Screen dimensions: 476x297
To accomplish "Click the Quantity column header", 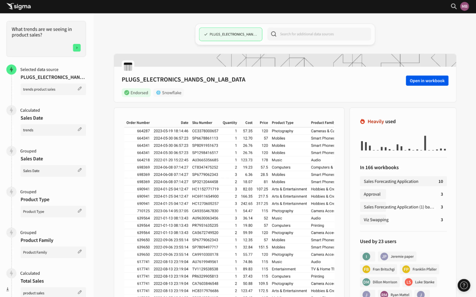I will click(x=230, y=123).
